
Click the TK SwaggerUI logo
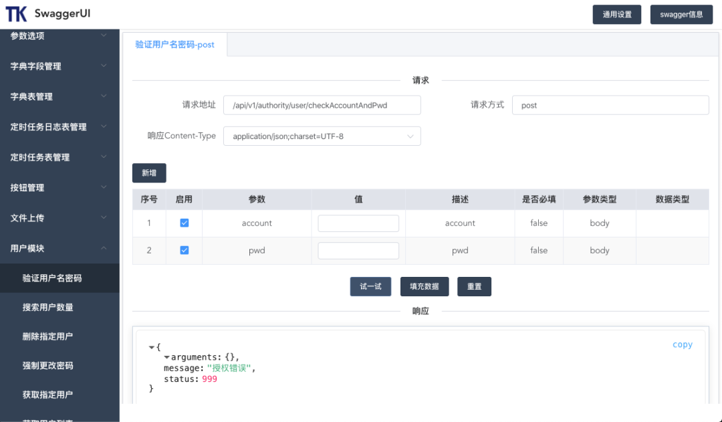point(48,14)
